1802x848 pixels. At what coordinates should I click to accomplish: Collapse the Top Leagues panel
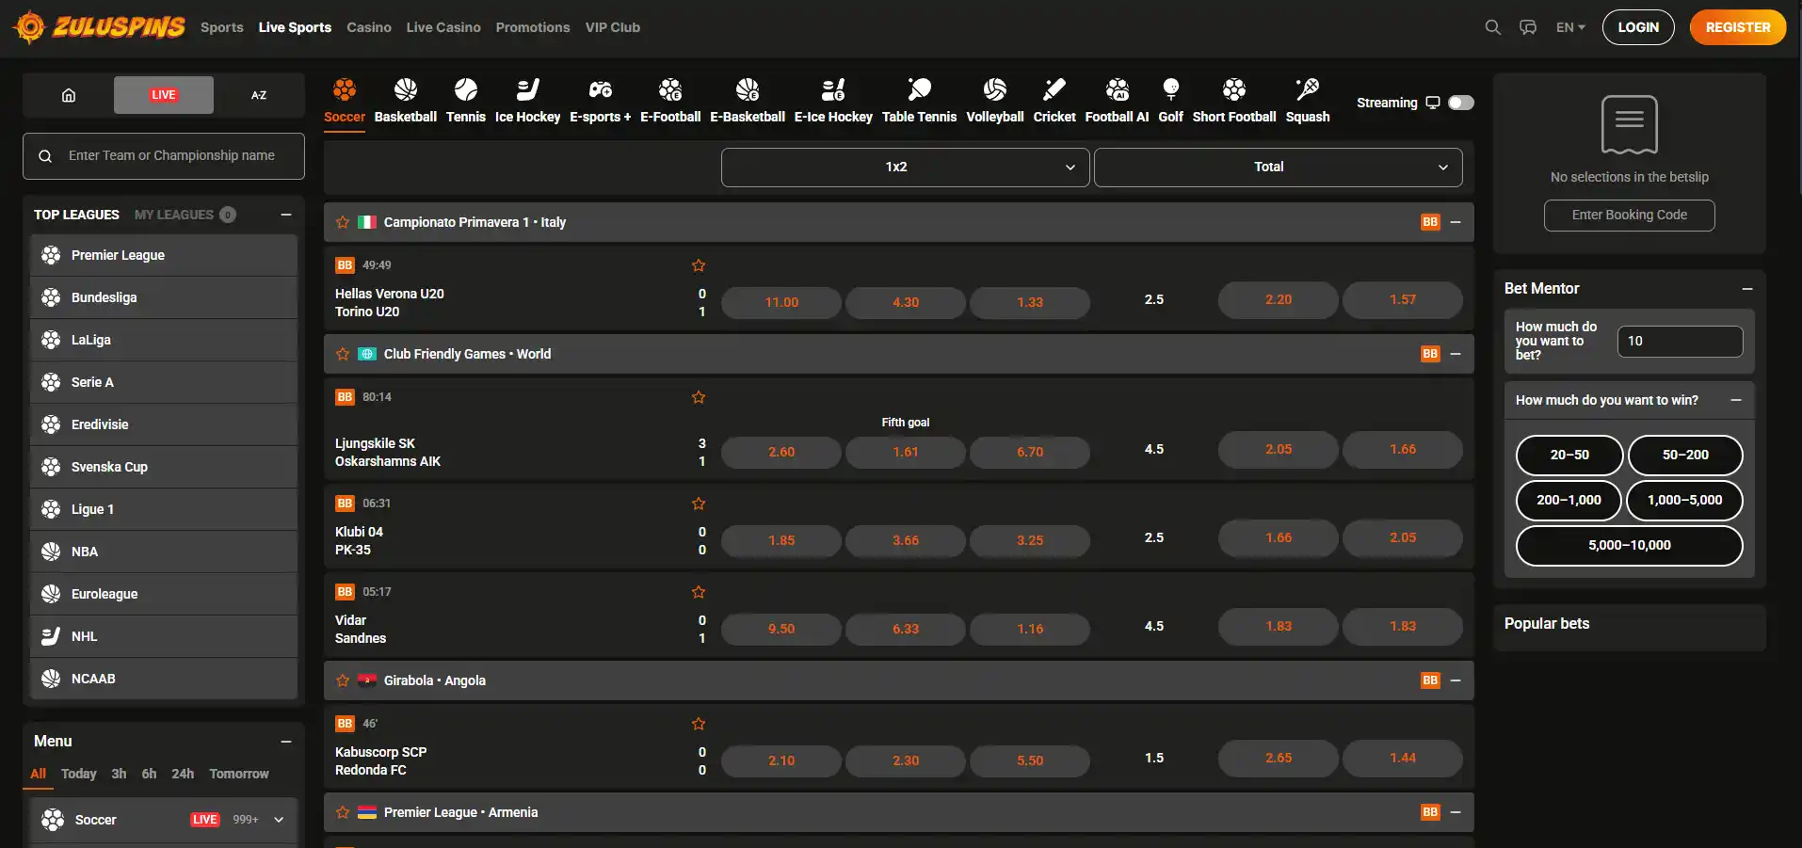[x=286, y=215]
